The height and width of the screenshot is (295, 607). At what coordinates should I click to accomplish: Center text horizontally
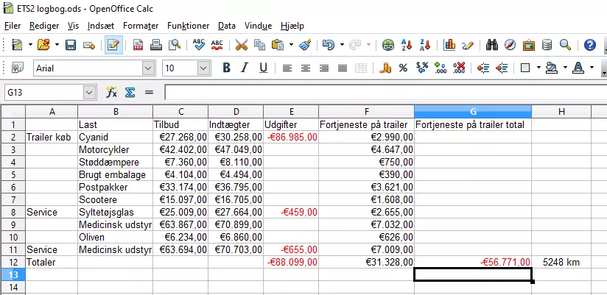coord(306,68)
